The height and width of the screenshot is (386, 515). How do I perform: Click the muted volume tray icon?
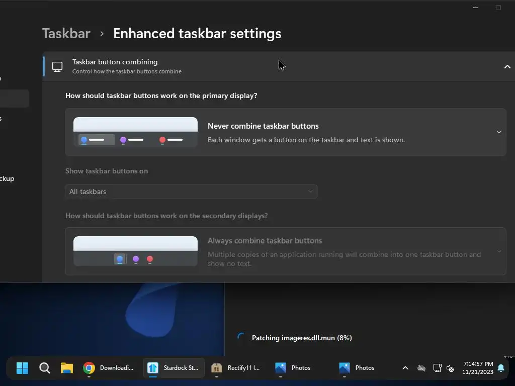pos(450,368)
